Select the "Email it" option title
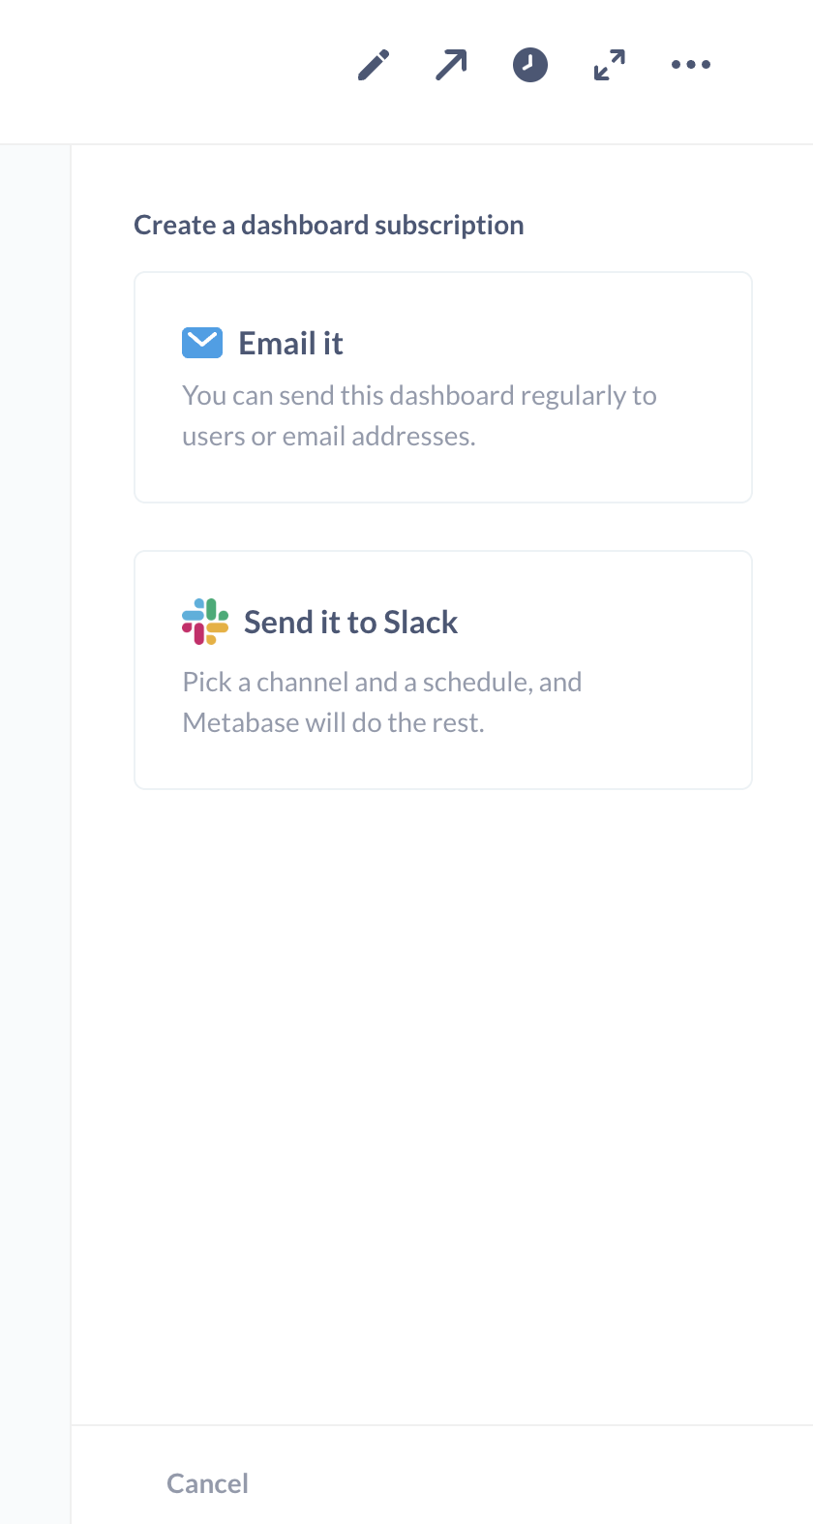 pyautogui.click(x=290, y=344)
